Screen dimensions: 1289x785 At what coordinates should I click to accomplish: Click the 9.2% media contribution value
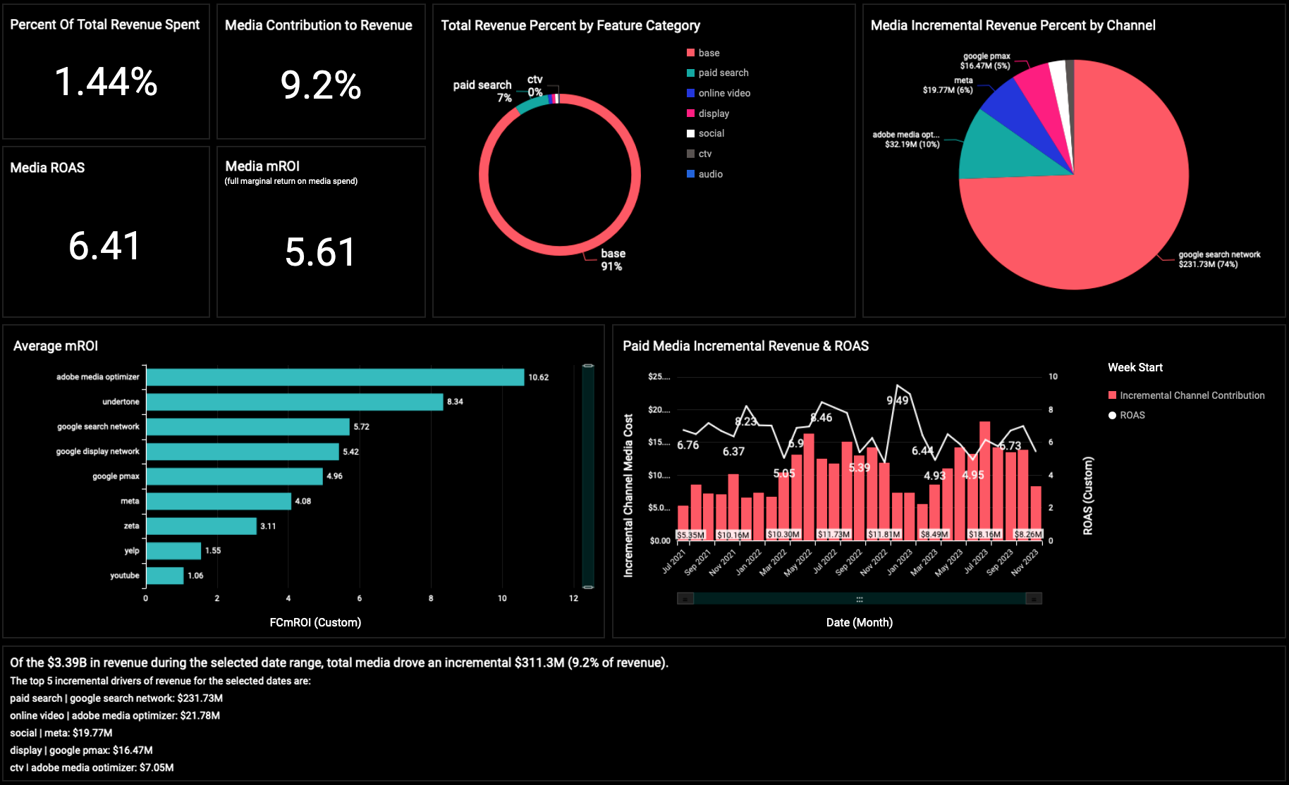[321, 85]
